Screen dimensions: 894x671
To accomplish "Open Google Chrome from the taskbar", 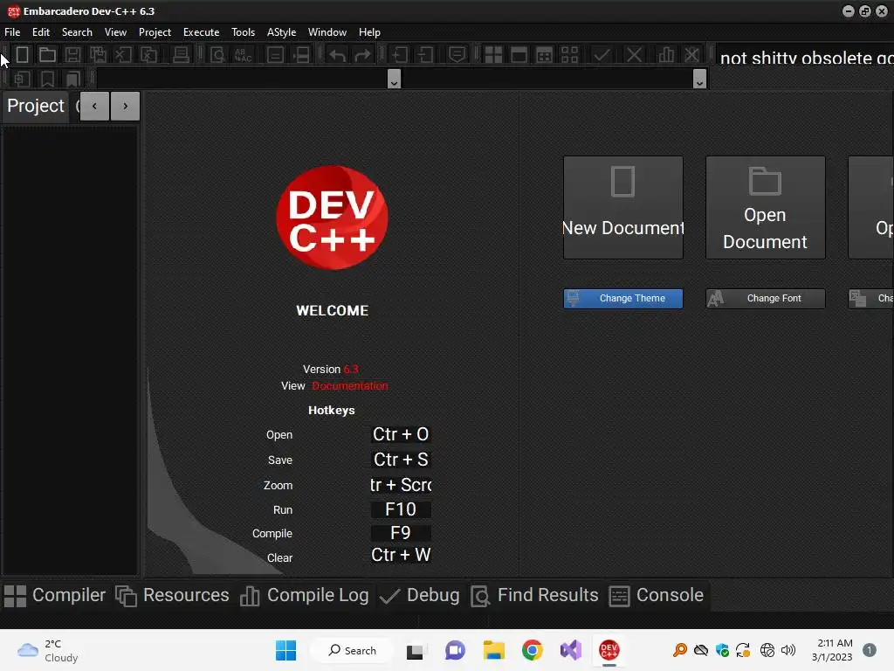I will point(532,650).
